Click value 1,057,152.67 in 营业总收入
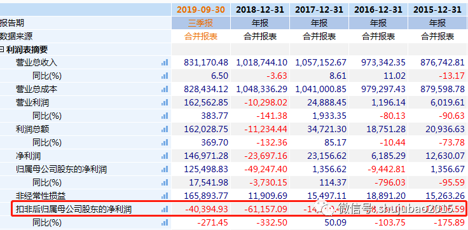The height and width of the screenshot is (230, 468). 321,63
